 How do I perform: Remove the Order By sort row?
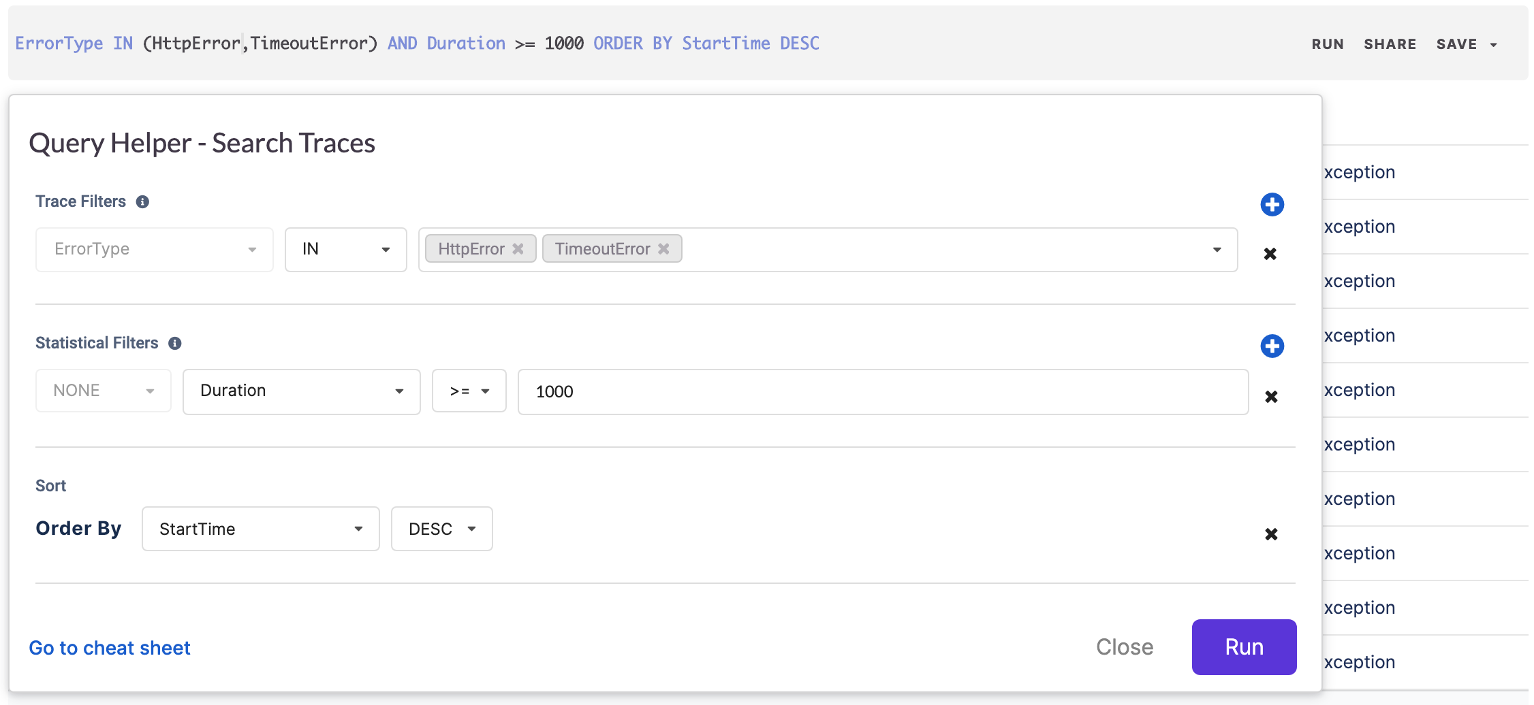tap(1270, 534)
